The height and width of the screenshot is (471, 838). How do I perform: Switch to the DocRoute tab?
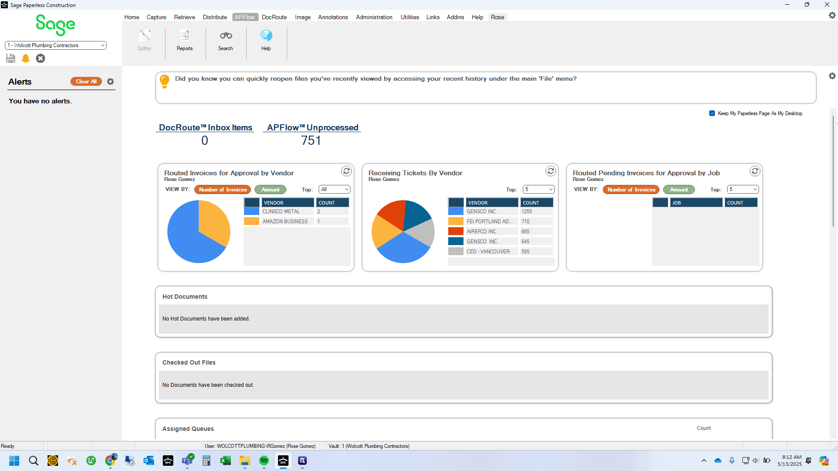[275, 17]
